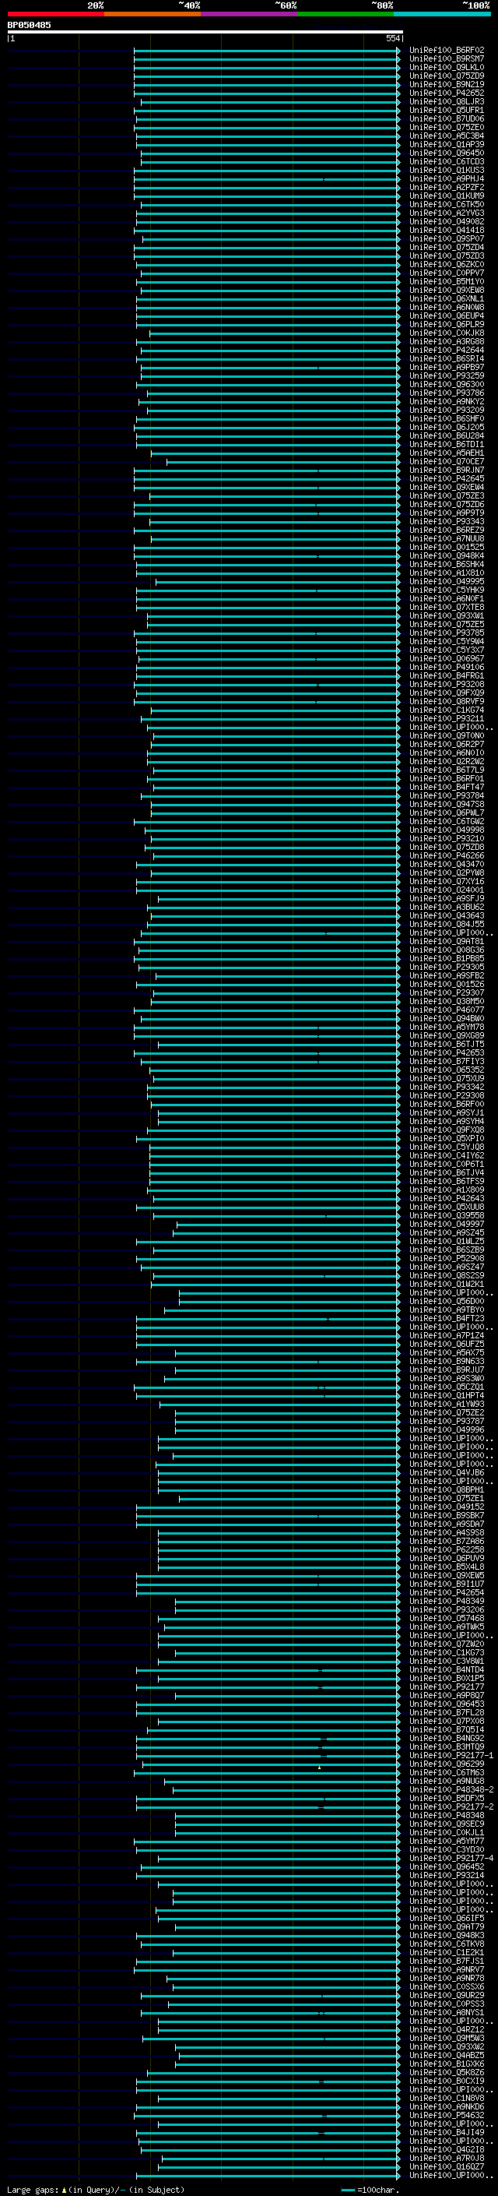This screenshot has height=2196, width=498.
Task: Open hit UniRef100_P93785
Action: point(446,633)
